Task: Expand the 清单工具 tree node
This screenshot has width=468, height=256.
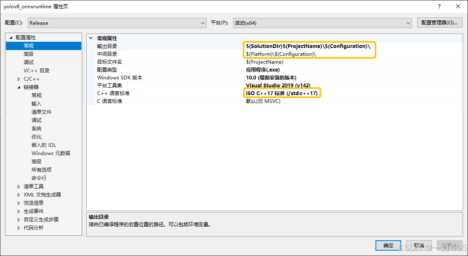Action: [18, 186]
